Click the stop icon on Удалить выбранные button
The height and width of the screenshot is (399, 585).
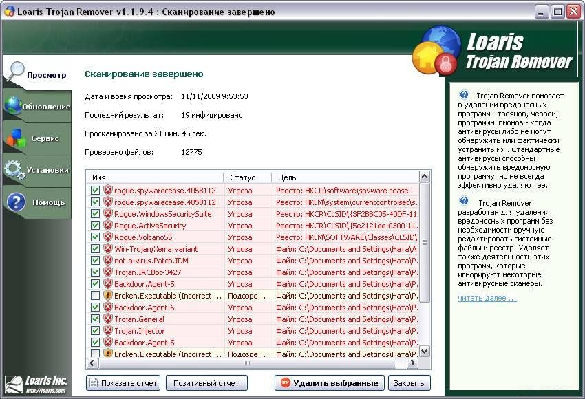tap(286, 382)
